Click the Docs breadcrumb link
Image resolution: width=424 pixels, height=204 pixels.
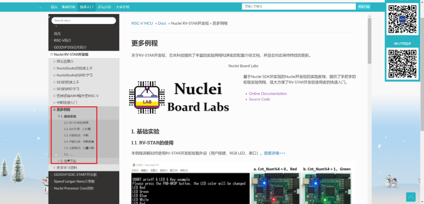pyautogui.click(x=162, y=23)
